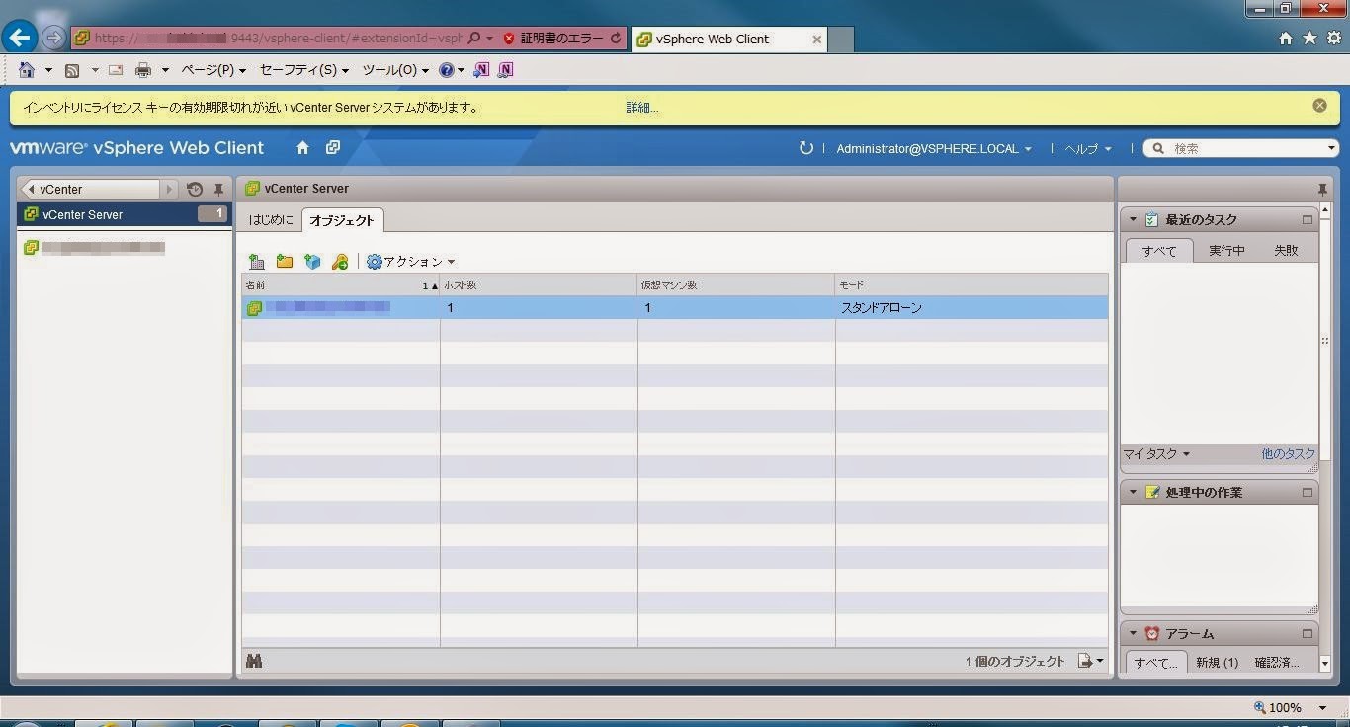This screenshot has height=727, width=1350.
Task: Open the browser tools gear icon
Action: pyautogui.click(x=1333, y=38)
